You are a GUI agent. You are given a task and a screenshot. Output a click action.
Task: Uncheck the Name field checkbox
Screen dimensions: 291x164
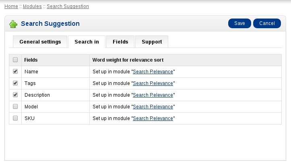click(15, 71)
